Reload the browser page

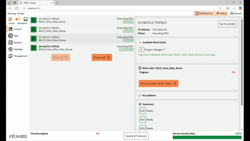pos(17,8)
